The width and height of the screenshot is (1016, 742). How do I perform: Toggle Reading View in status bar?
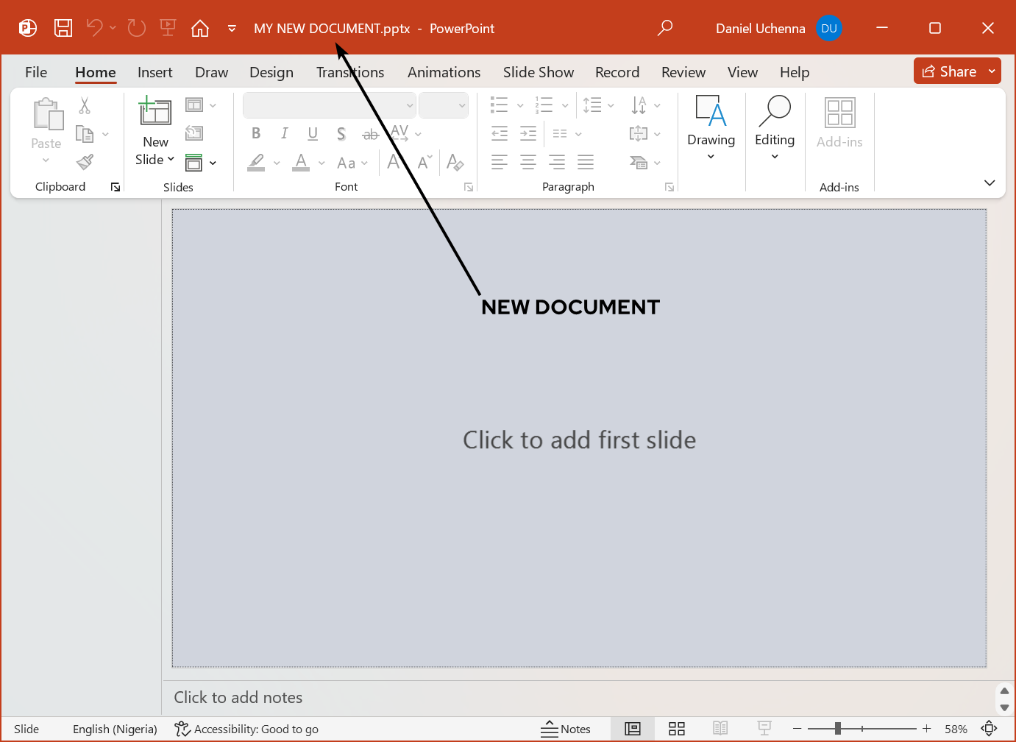pyautogui.click(x=720, y=729)
